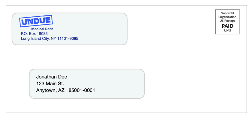Select the recipient ZIP code 85001-0001
The image size is (252, 118).
click(x=82, y=90)
